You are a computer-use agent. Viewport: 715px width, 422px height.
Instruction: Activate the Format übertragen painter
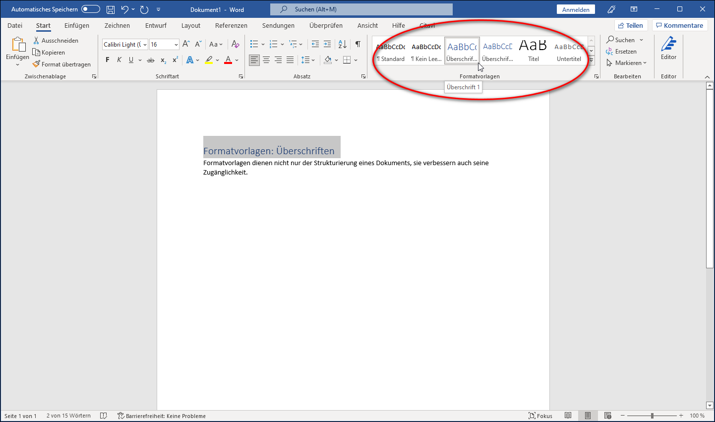click(61, 64)
